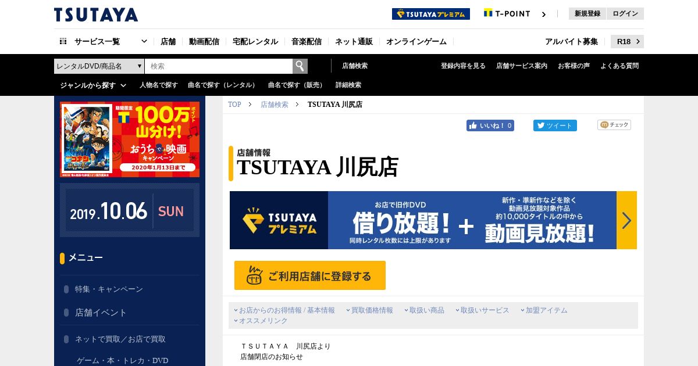Select 曲名で探す（レンタル）
The width and height of the screenshot is (698, 366).
[223, 85]
